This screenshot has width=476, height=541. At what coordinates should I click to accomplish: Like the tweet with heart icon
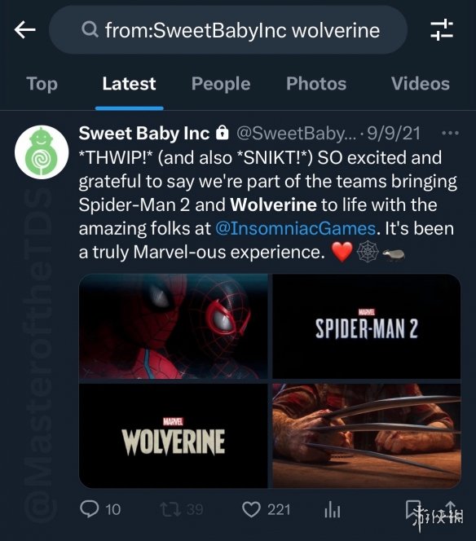[251, 509]
